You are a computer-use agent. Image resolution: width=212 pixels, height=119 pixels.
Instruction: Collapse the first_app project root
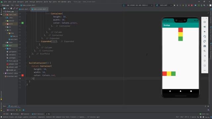4,12
